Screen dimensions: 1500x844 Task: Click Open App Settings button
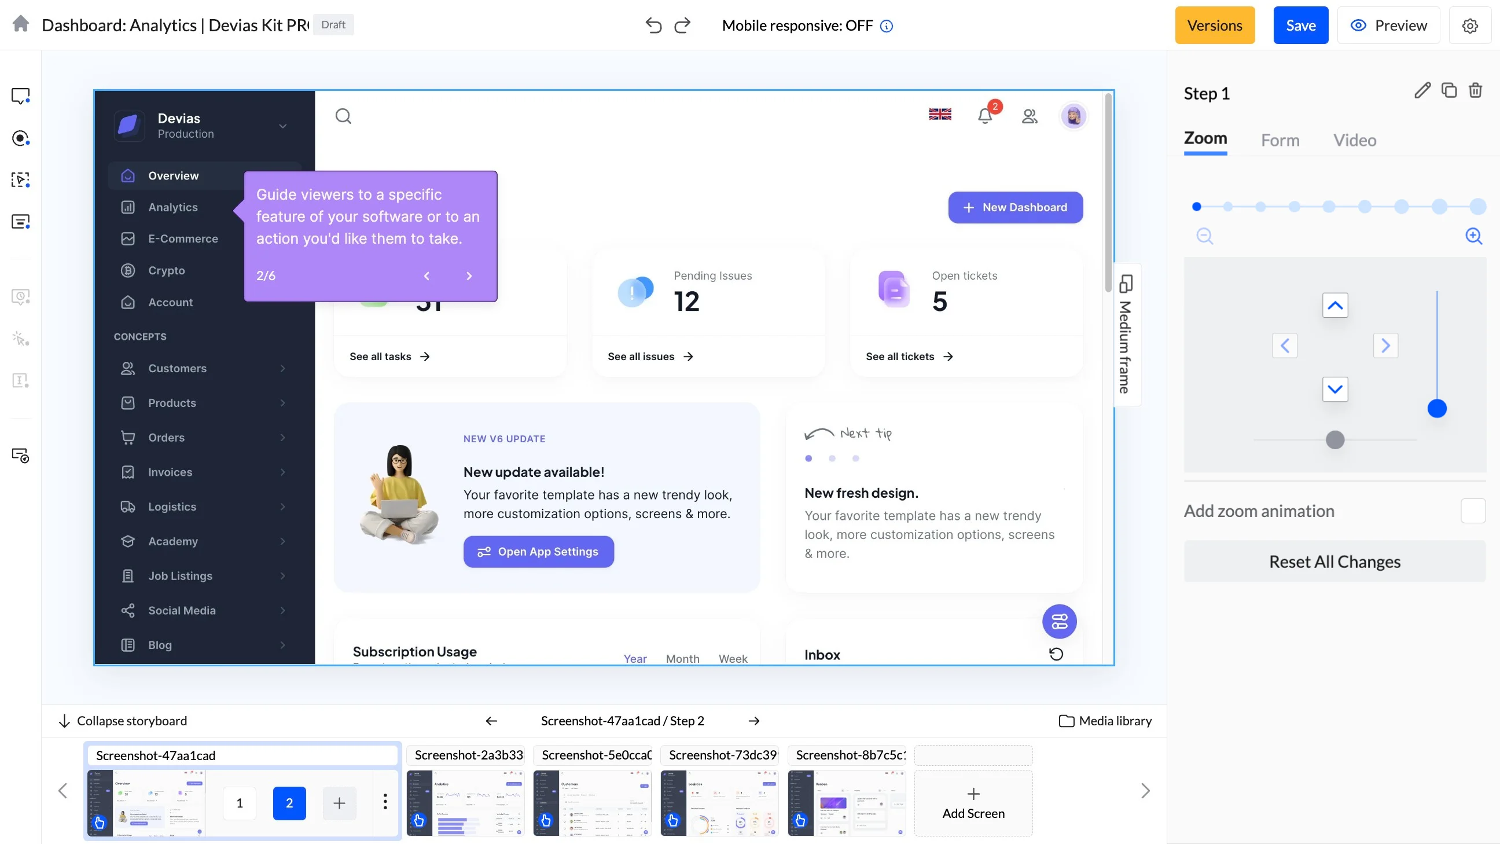pos(538,552)
